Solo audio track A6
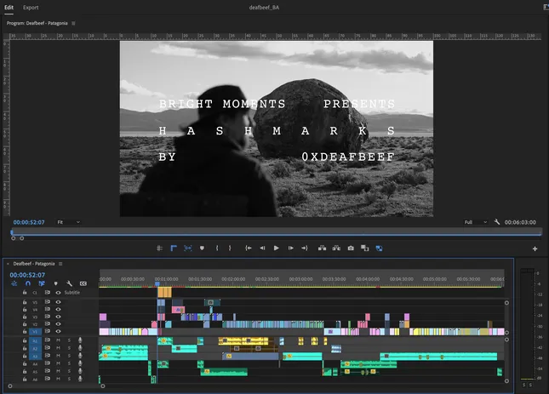 [69, 379]
